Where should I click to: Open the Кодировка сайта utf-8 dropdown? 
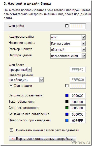tap(68, 37)
